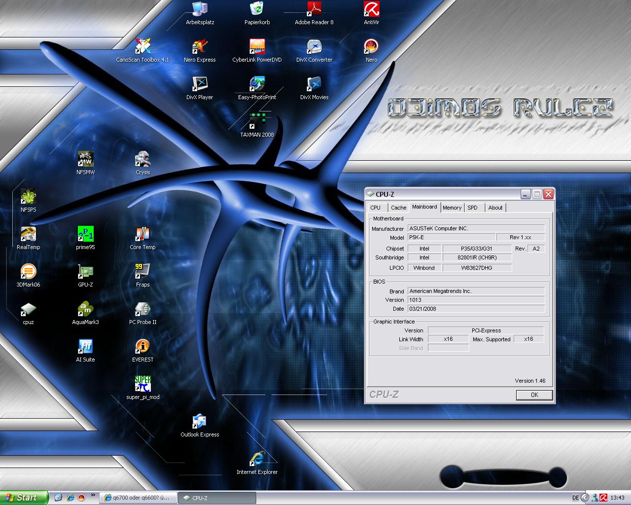Open the AquaMark3 shortcut
631x505 pixels.
click(x=85, y=313)
